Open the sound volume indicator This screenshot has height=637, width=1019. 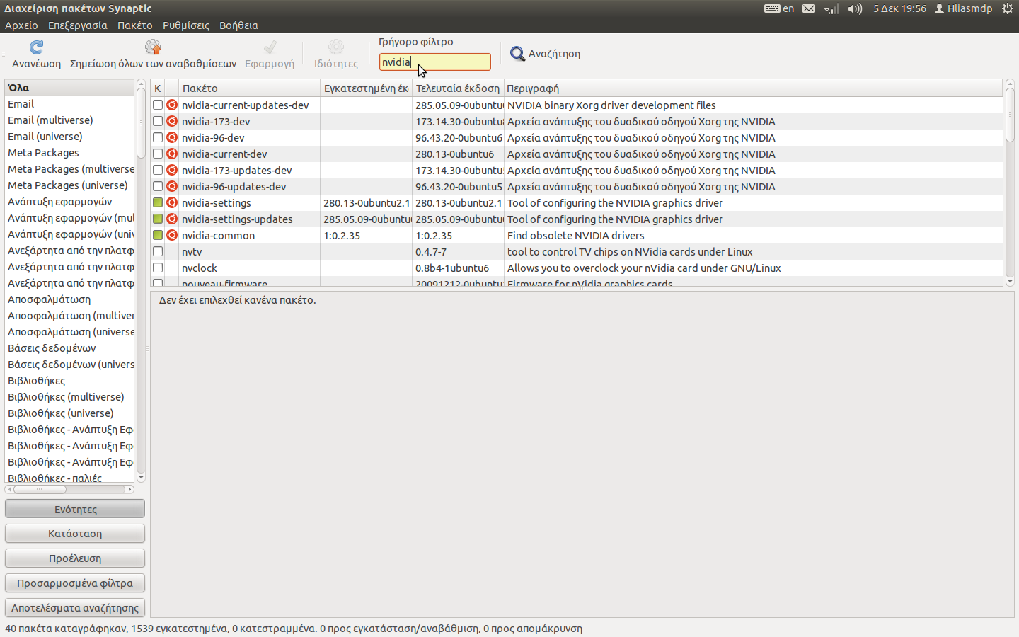[855, 8]
